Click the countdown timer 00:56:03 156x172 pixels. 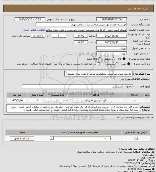point(38,36)
